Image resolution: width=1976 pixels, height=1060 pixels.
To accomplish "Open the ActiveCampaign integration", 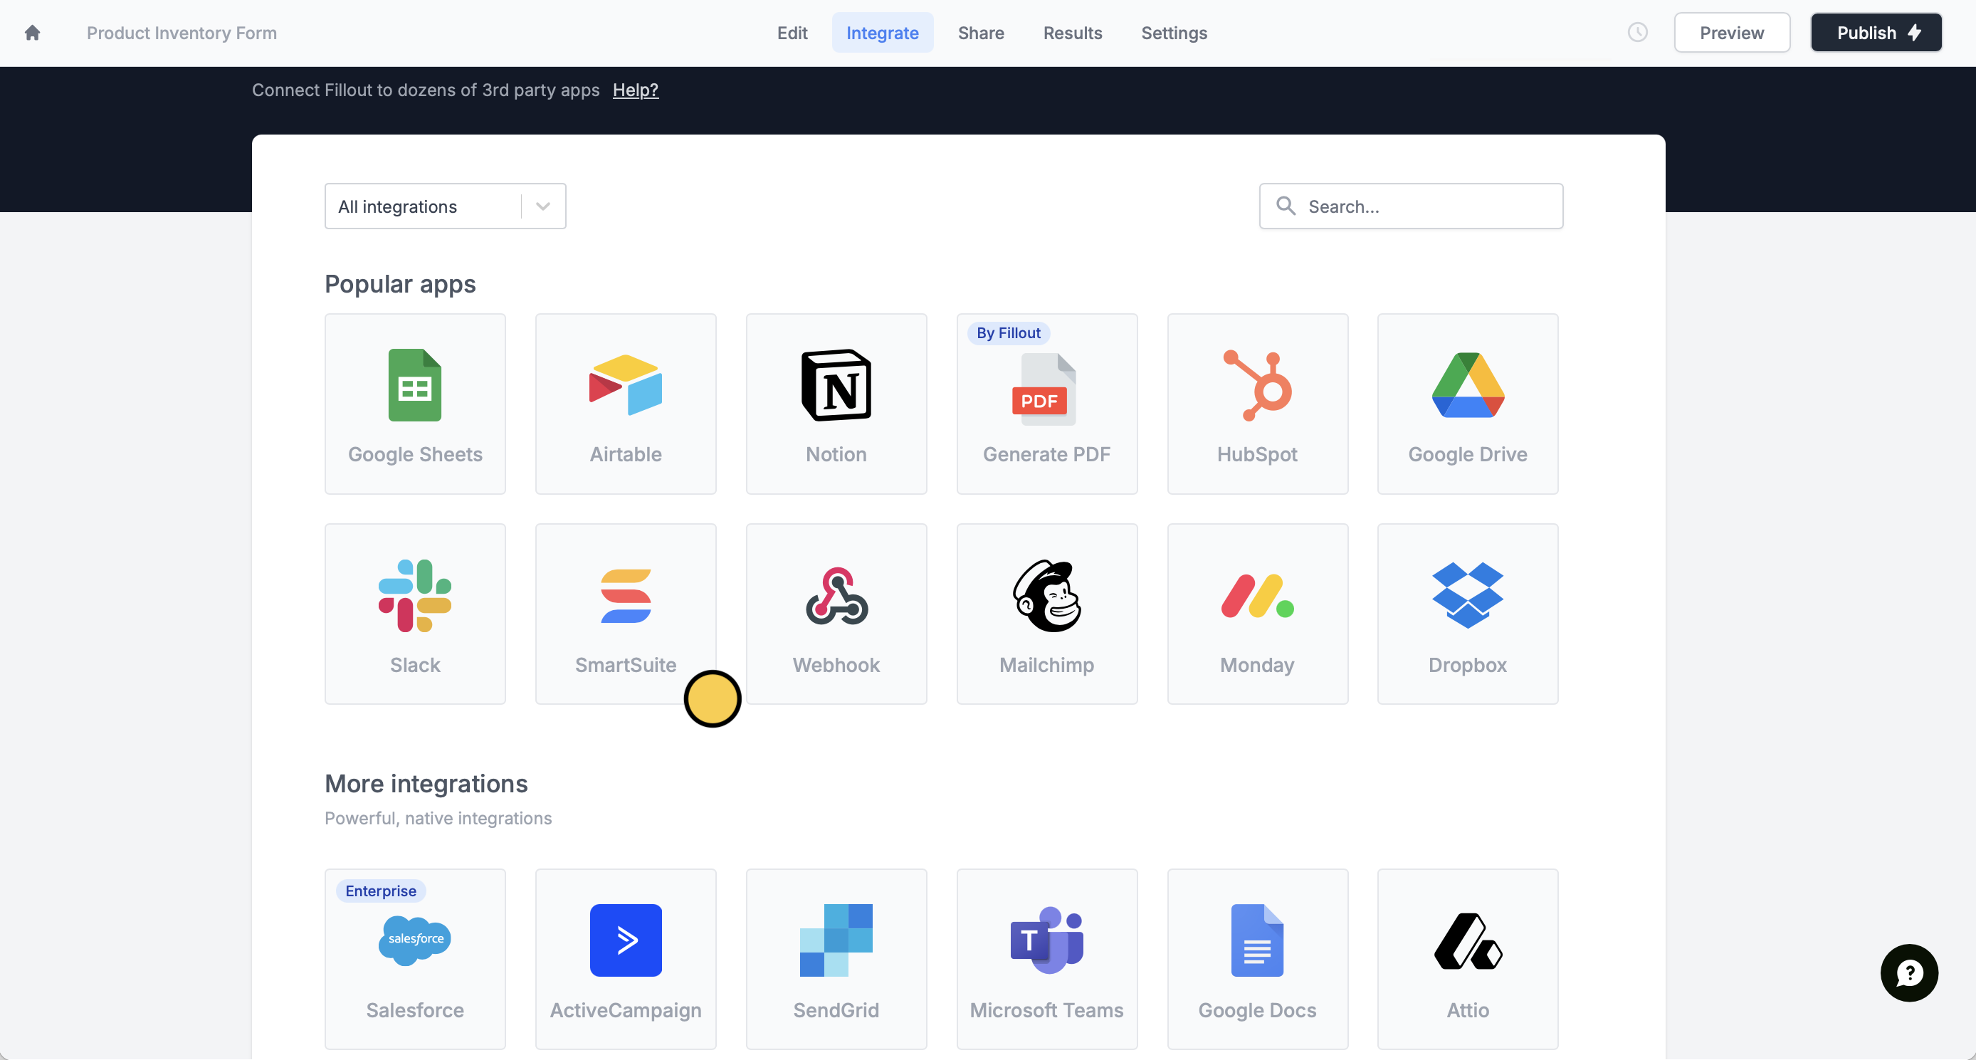I will pyautogui.click(x=626, y=959).
